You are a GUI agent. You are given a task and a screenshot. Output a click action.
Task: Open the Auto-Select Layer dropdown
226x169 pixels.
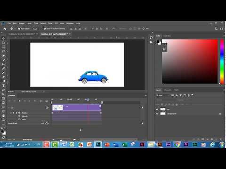[x=36, y=29]
